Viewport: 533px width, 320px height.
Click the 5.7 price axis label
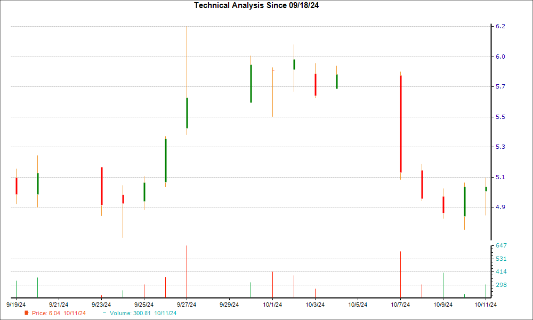coord(500,87)
